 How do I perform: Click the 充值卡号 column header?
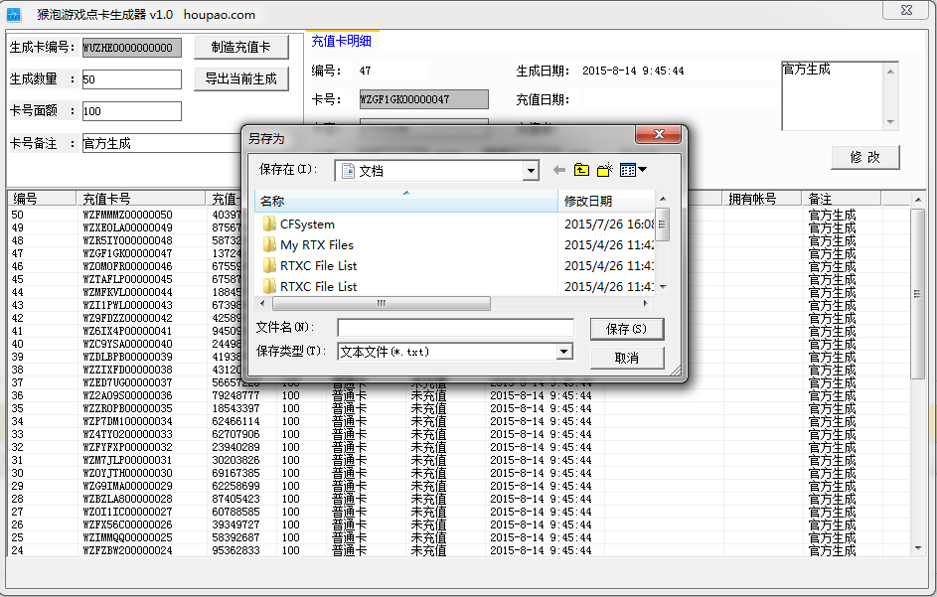tap(140, 199)
